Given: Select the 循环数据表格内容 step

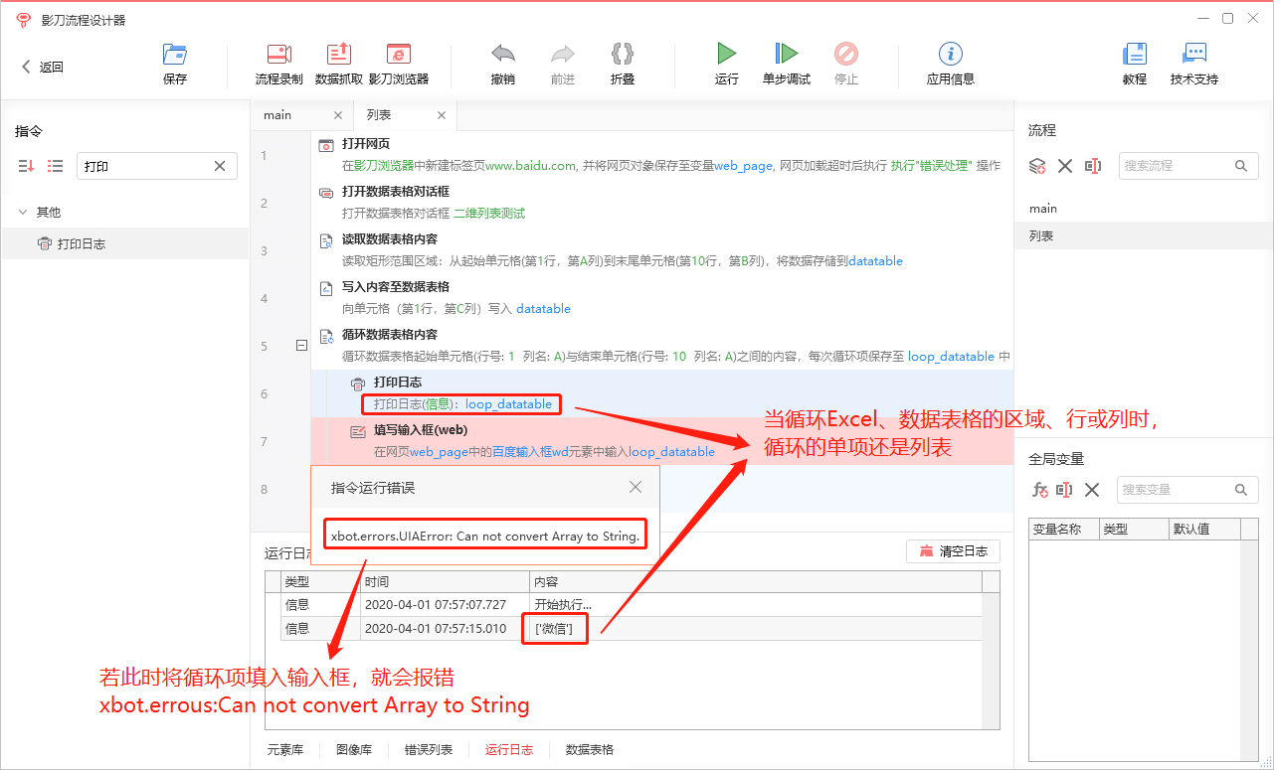Looking at the screenshot, I should 661,346.
